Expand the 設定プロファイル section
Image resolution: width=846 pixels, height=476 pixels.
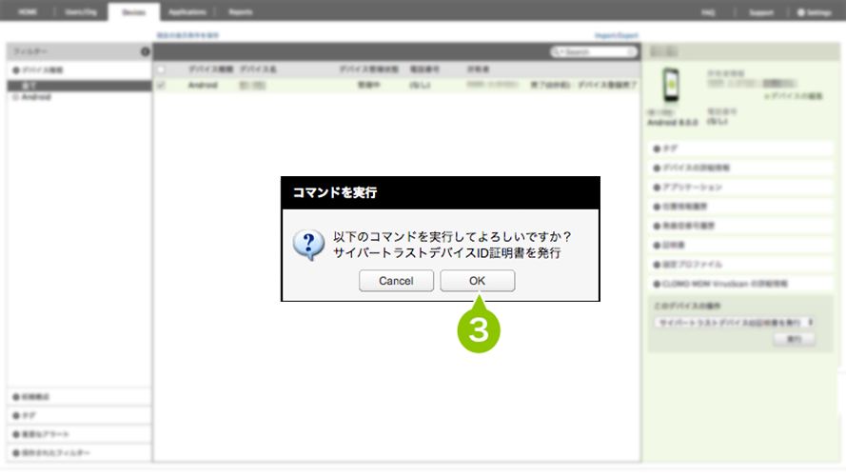tap(740, 265)
